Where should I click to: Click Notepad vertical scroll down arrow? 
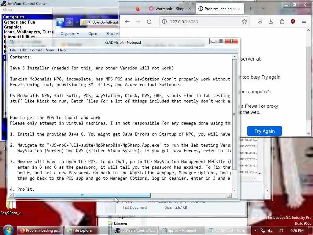235,190
